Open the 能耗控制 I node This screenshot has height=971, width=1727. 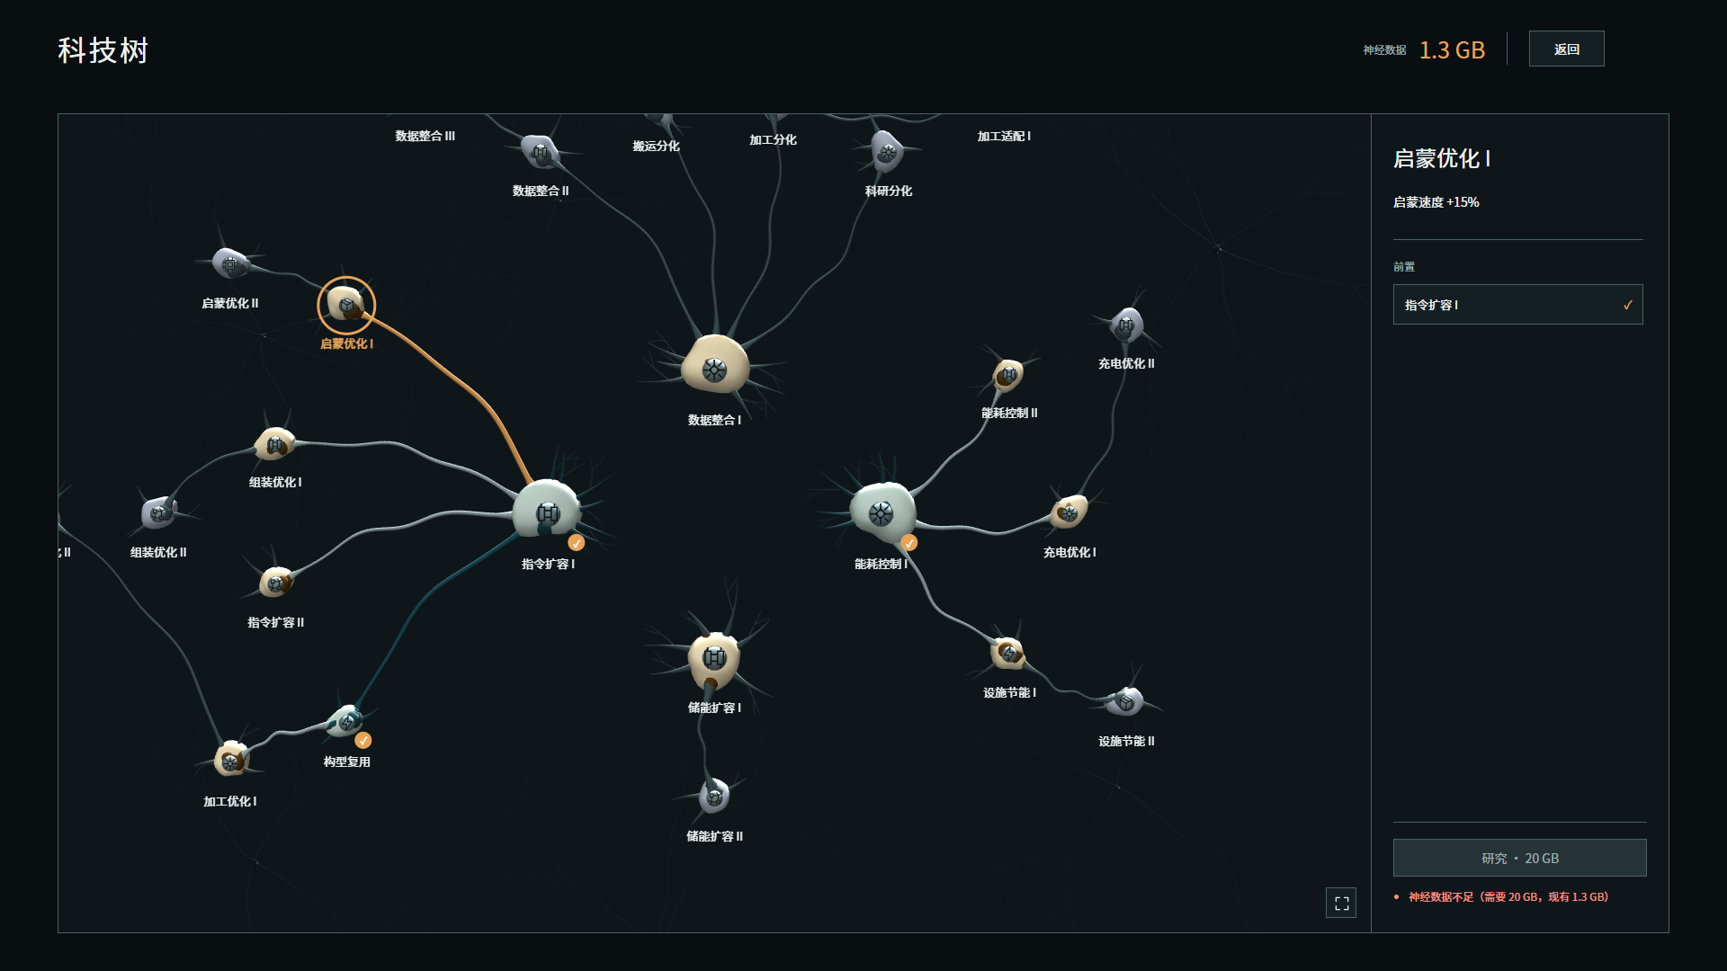(881, 513)
